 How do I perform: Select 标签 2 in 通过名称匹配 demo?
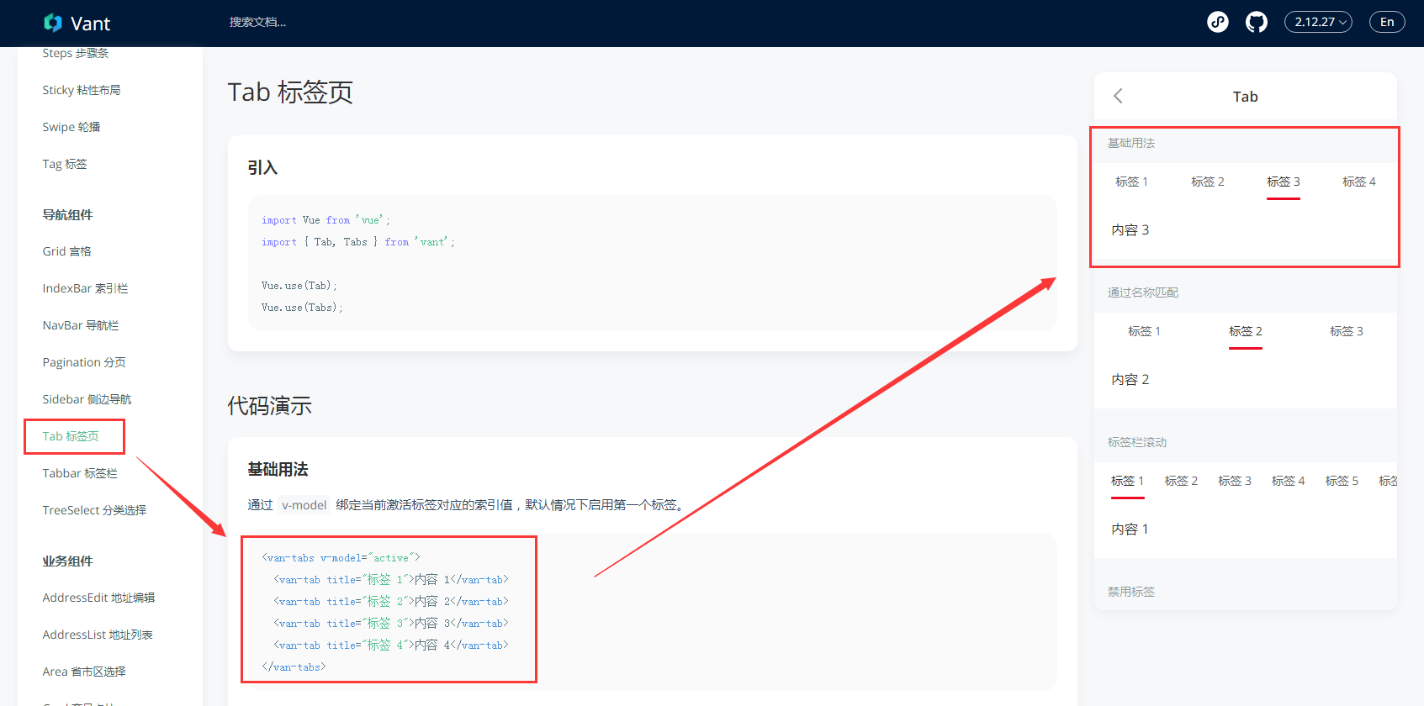tap(1246, 331)
